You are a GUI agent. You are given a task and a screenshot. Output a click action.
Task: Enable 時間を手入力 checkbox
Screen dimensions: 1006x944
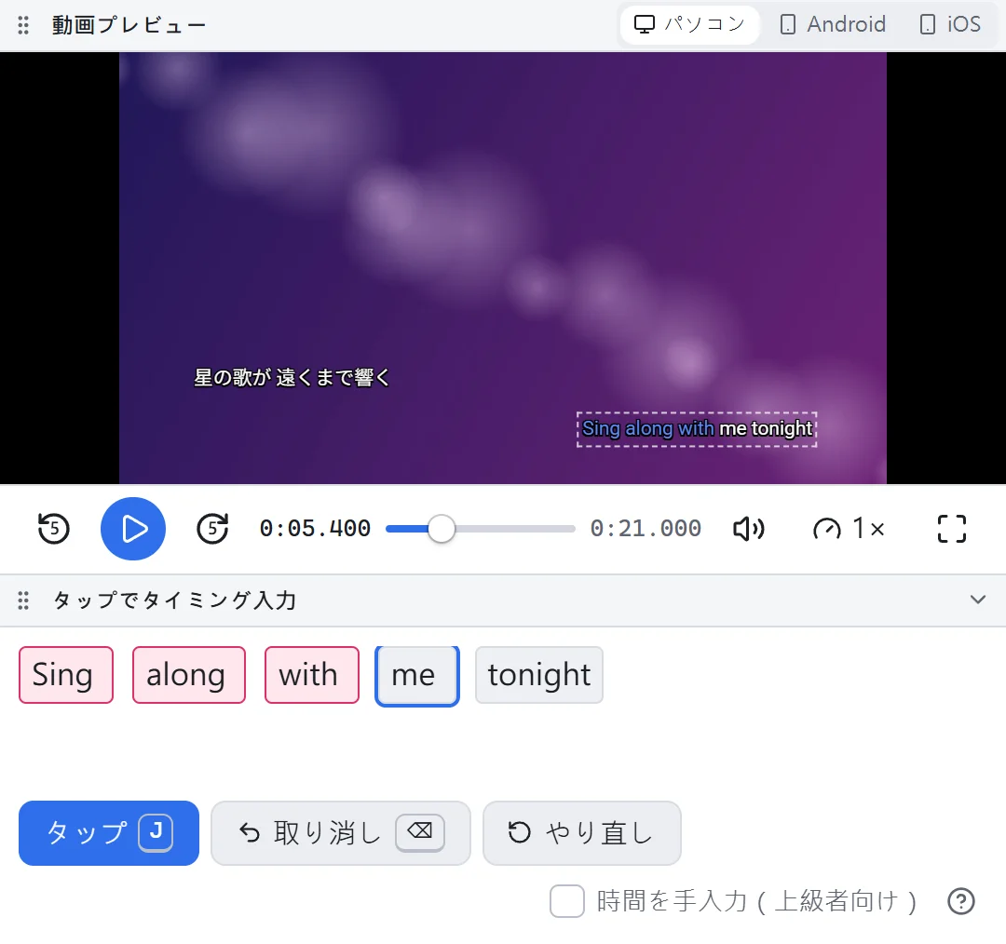[x=567, y=901]
